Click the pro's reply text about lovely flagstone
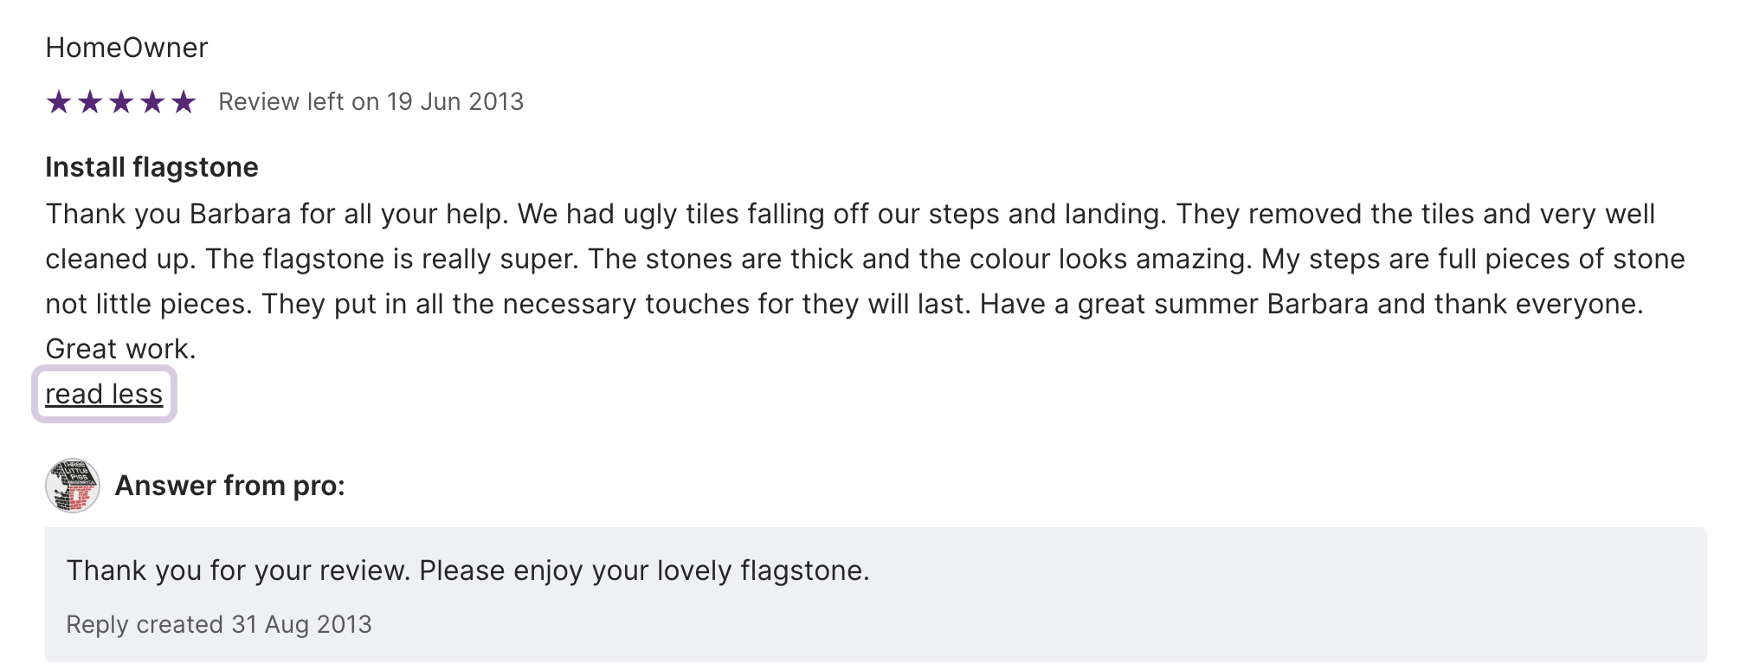This screenshot has width=1740, height=670. click(x=467, y=570)
